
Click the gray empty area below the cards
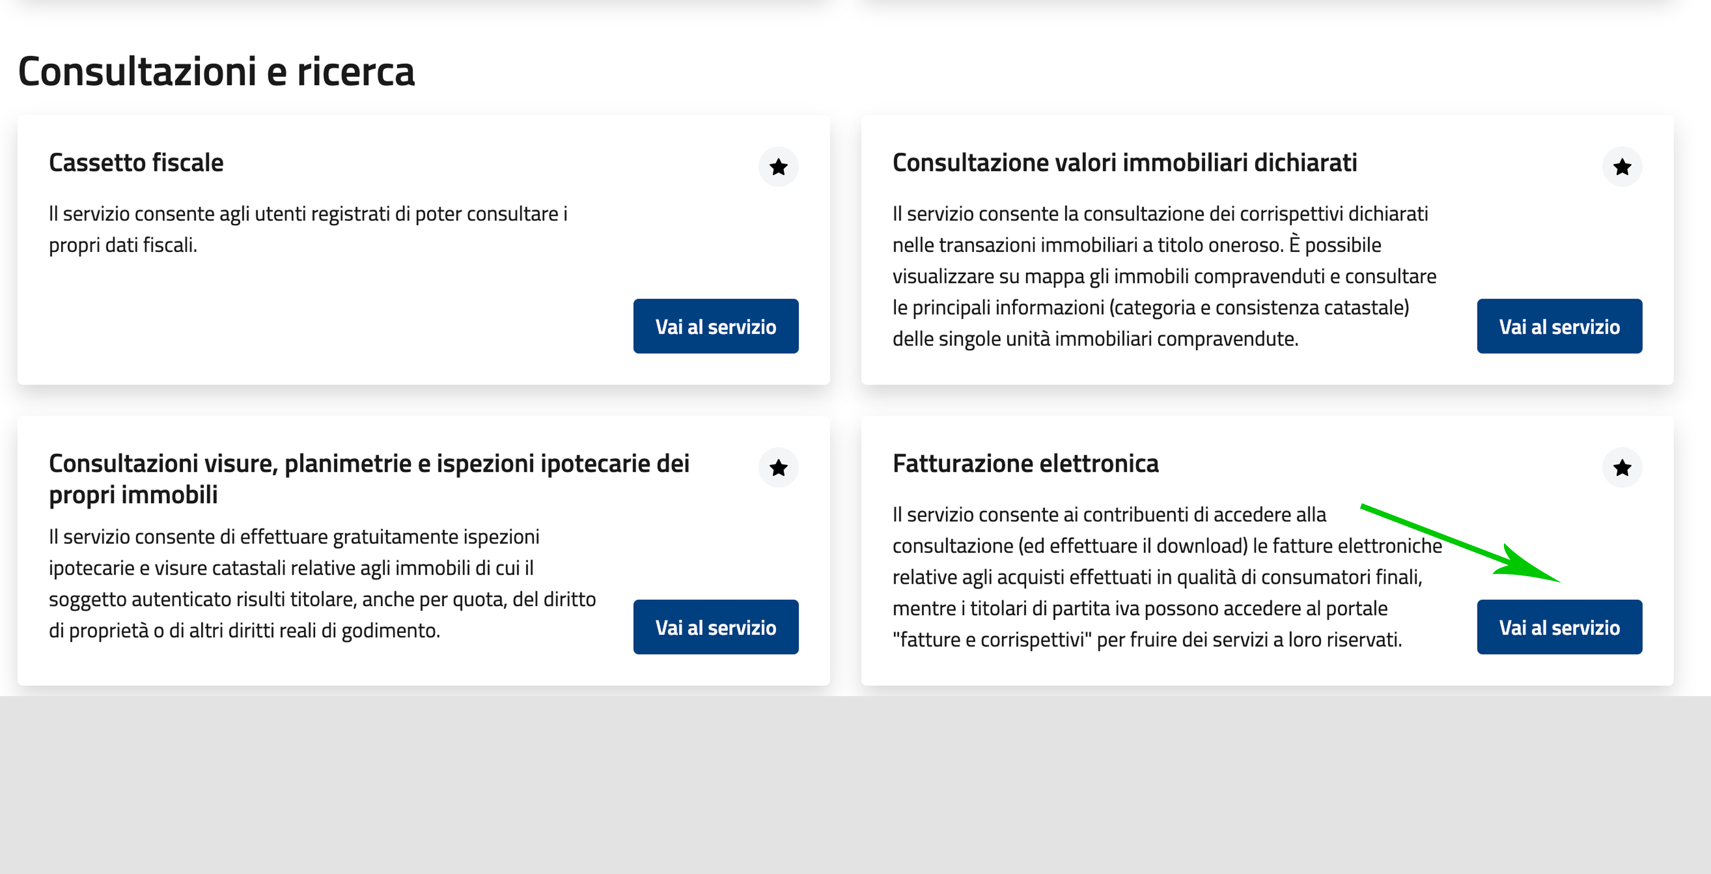coord(855,784)
